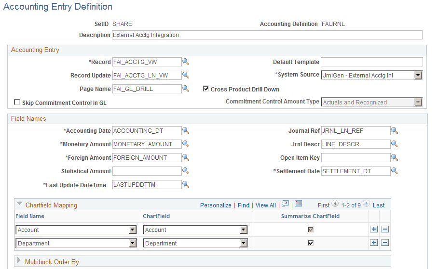Click the Last Update DateTime input field
The height and width of the screenshot is (269, 438).
coord(147,184)
